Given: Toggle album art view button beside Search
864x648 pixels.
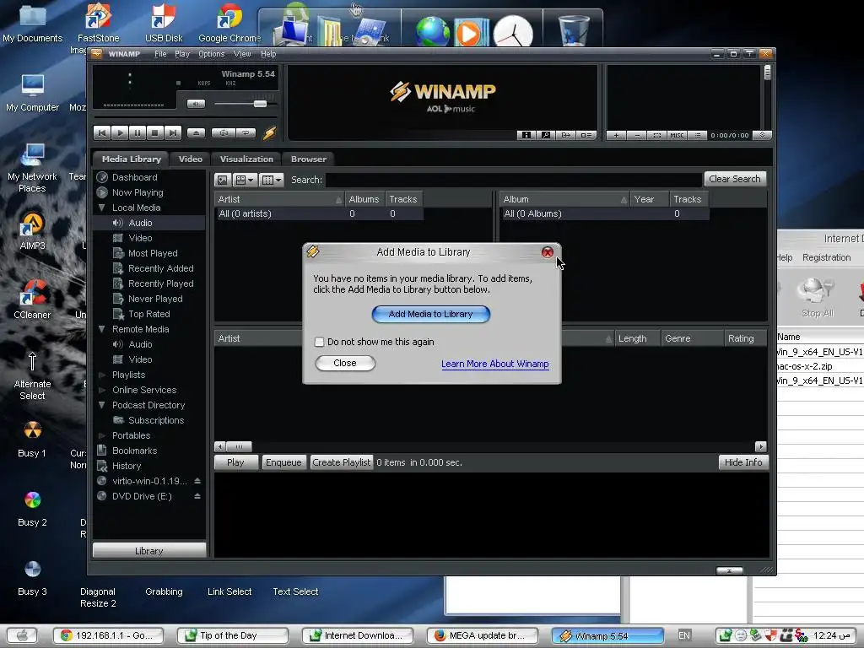Looking at the screenshot, I should point(222,180).
